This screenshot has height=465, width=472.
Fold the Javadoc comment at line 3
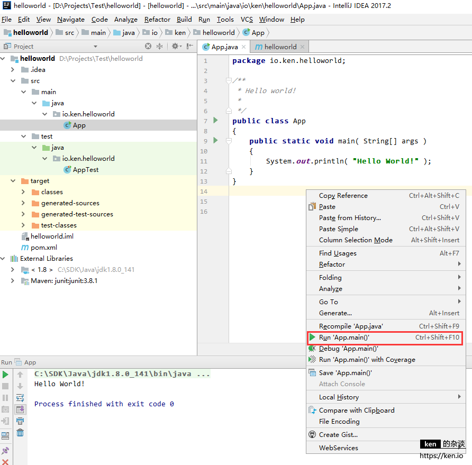[229, 80]
